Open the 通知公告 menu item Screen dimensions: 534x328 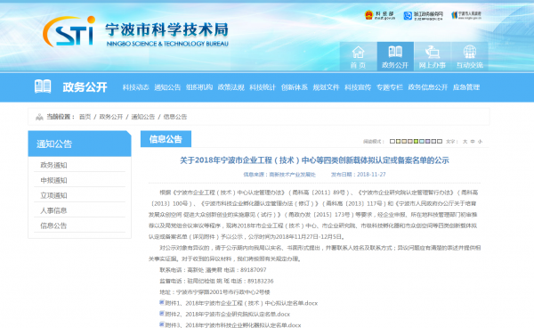167,87
